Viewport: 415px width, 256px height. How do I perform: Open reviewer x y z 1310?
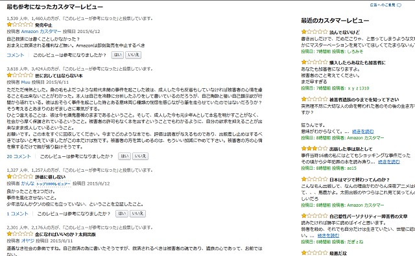pyautogui.click(x=358, y=88)
